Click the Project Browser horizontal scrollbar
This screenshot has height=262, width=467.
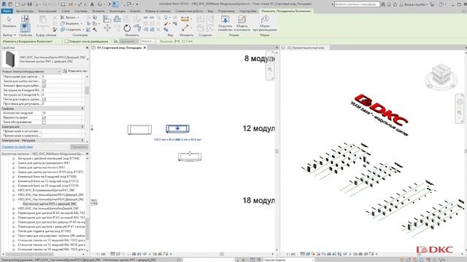point(29,254)
